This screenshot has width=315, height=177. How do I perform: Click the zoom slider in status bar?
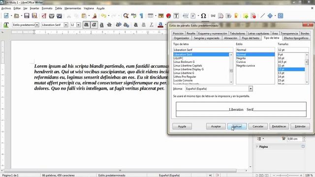(x=287, y=175)
